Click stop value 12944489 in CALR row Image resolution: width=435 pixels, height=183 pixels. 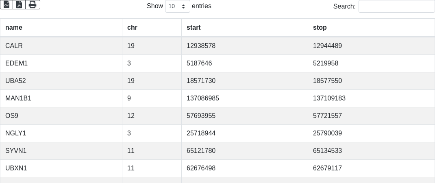pyautogui.click(x=327, y=46)
